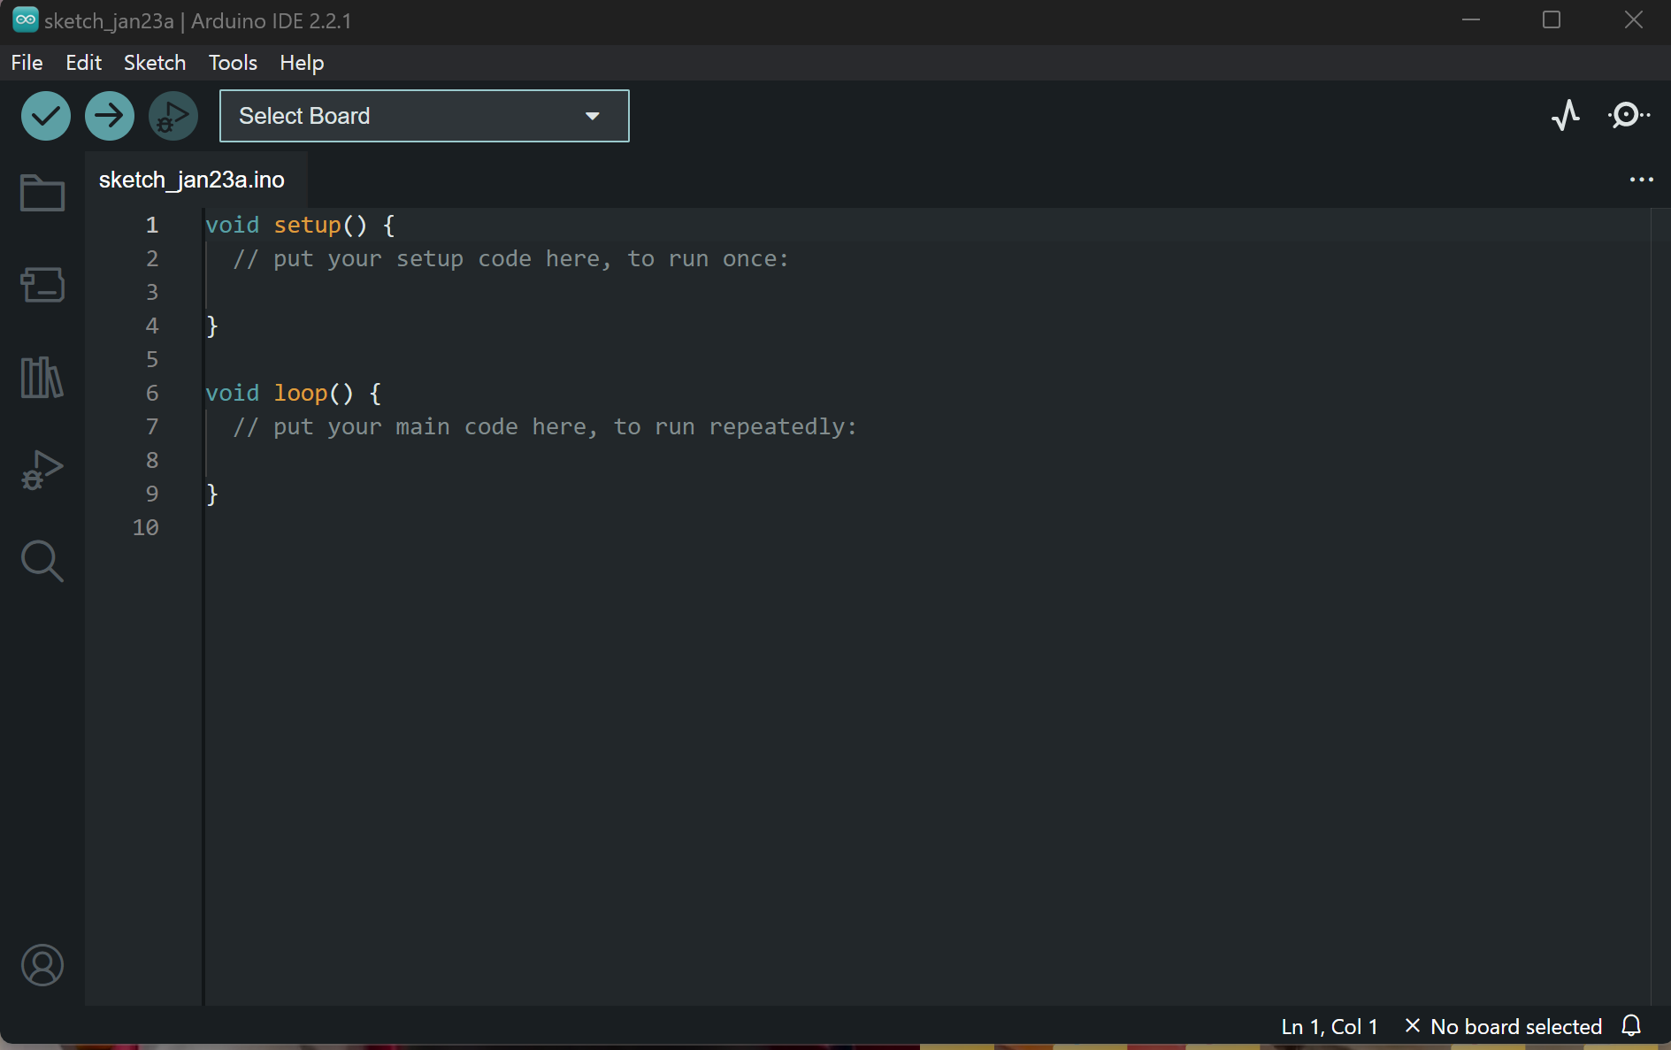This screenshot has height=1050, width=1671.
Task: Click the Upload arrow button
Action: (x=110, y=116)
